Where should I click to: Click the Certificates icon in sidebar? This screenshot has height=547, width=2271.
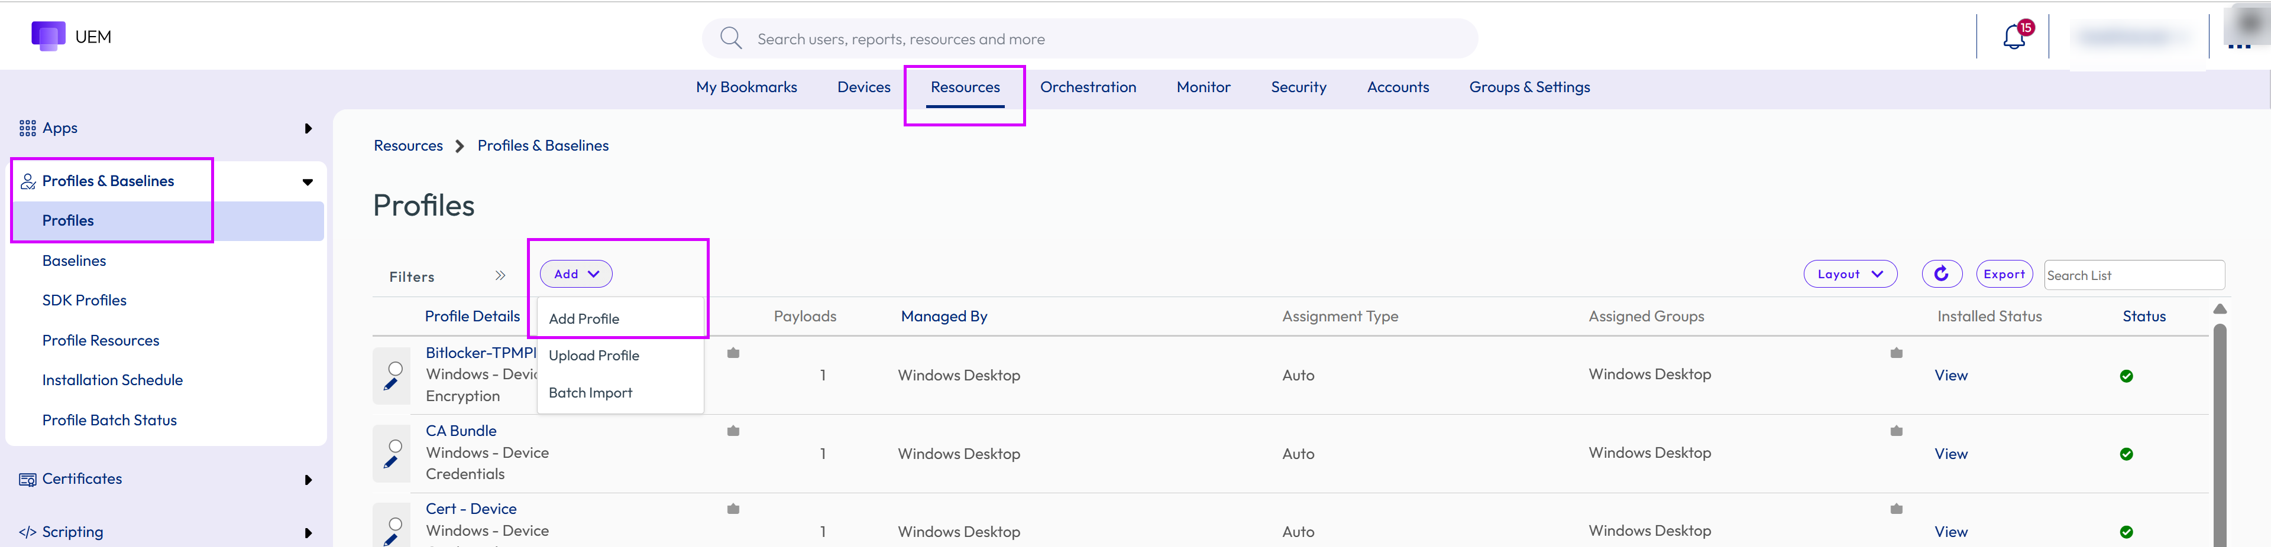pyautogui.click(x=28, y=479)
